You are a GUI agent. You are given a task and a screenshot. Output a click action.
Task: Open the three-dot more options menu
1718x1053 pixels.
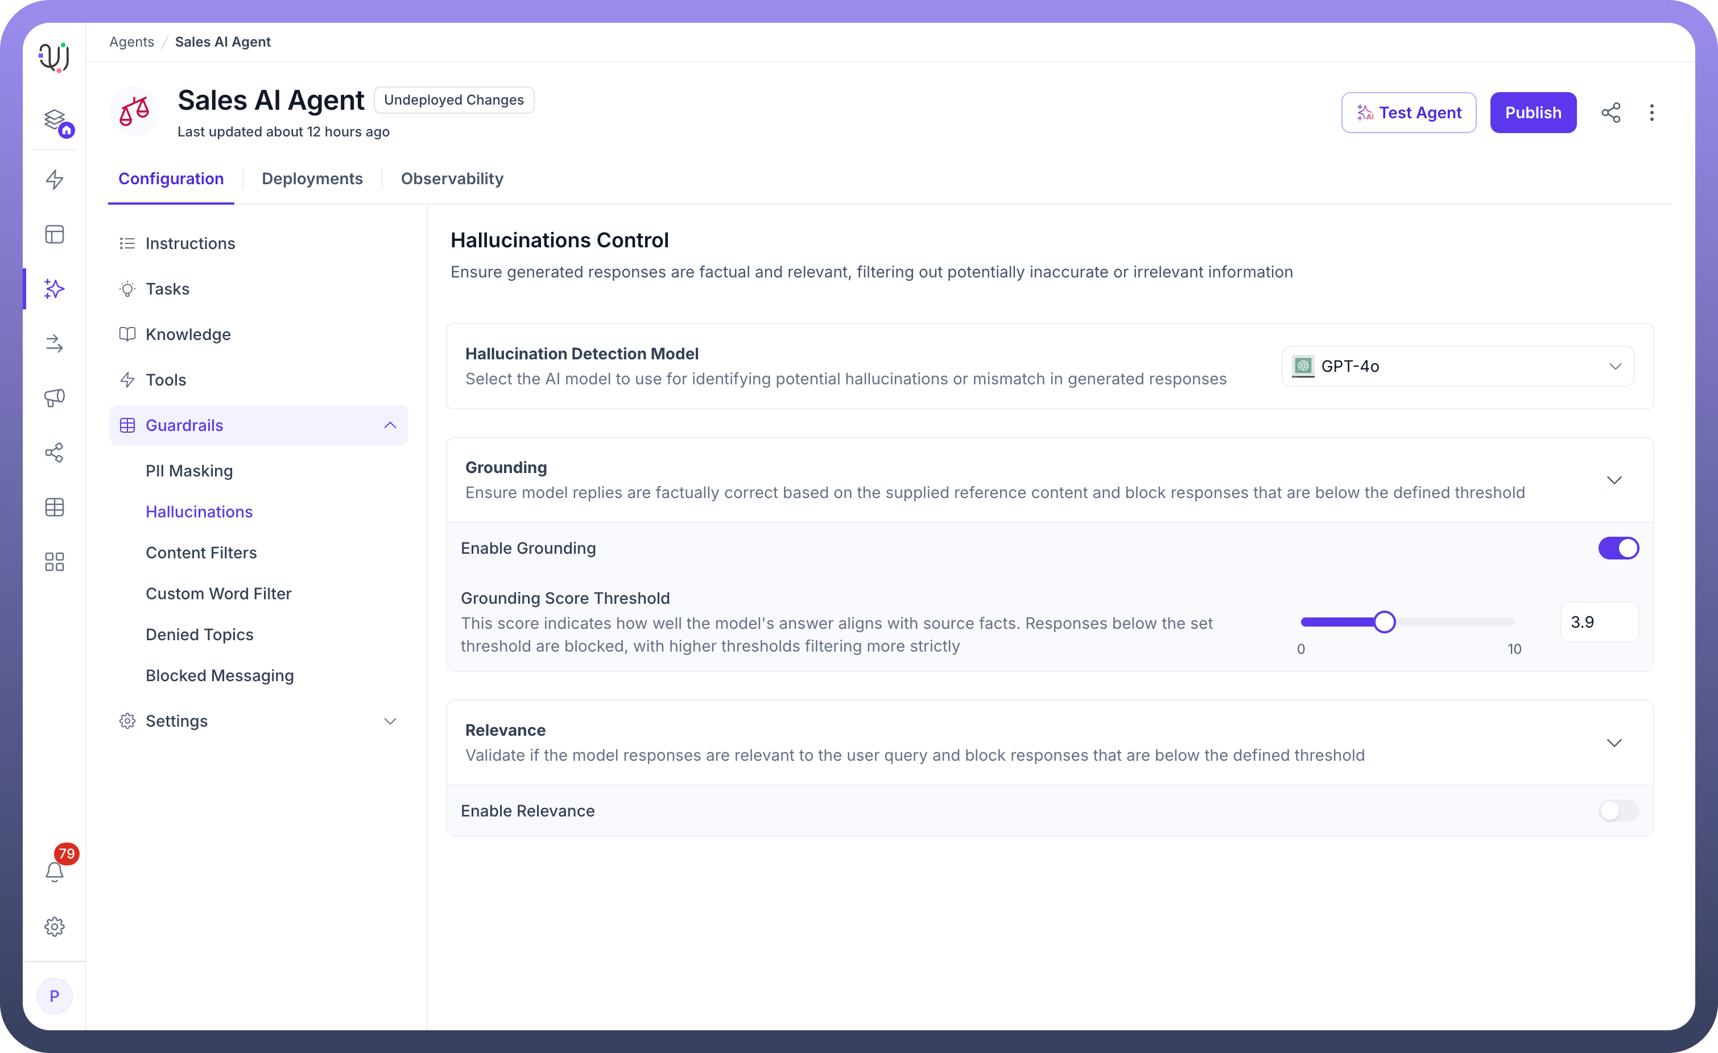click(1651, 113)
